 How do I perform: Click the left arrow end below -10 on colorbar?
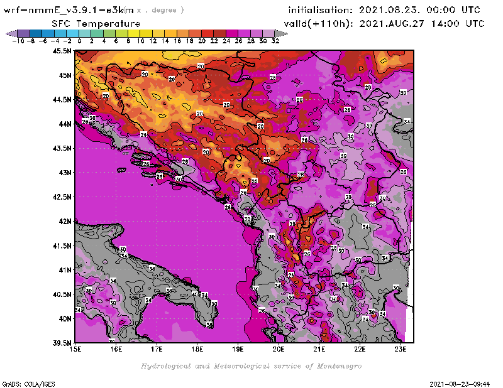[x=12, y=33]
